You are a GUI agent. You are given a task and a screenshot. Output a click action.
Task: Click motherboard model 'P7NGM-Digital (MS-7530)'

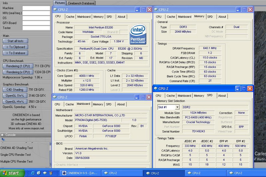pyautogui.click(x=98, y=120)
